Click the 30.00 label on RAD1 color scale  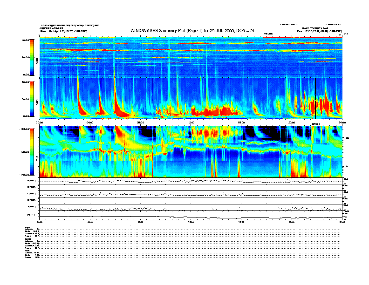[25, 99]
